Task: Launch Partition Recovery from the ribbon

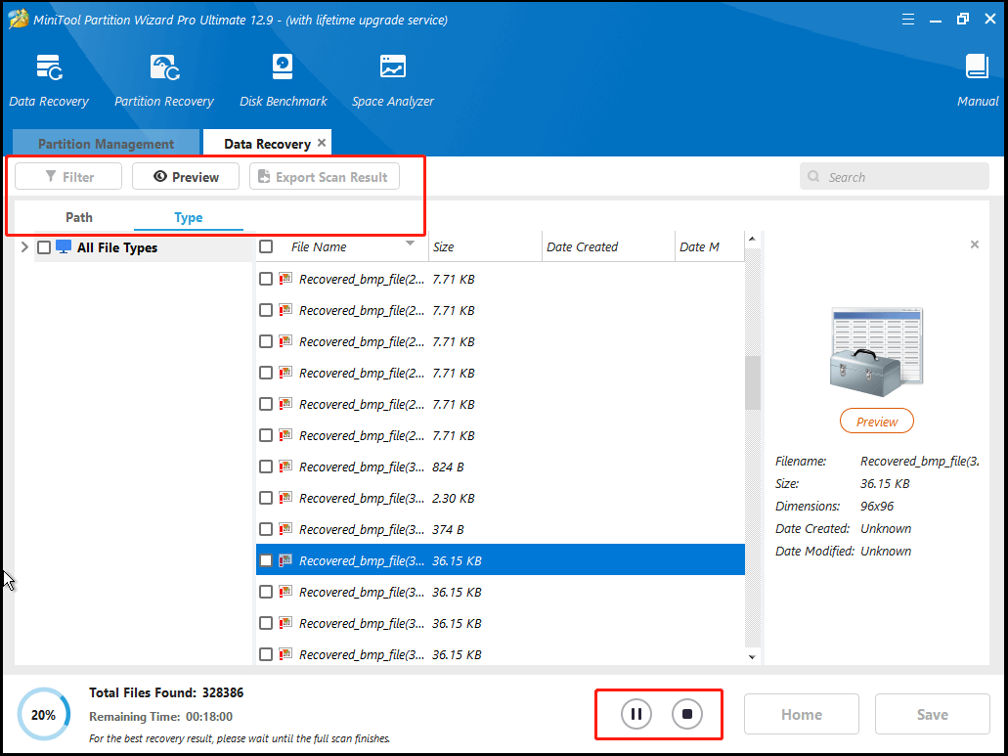Action: [x=164, y=80]
